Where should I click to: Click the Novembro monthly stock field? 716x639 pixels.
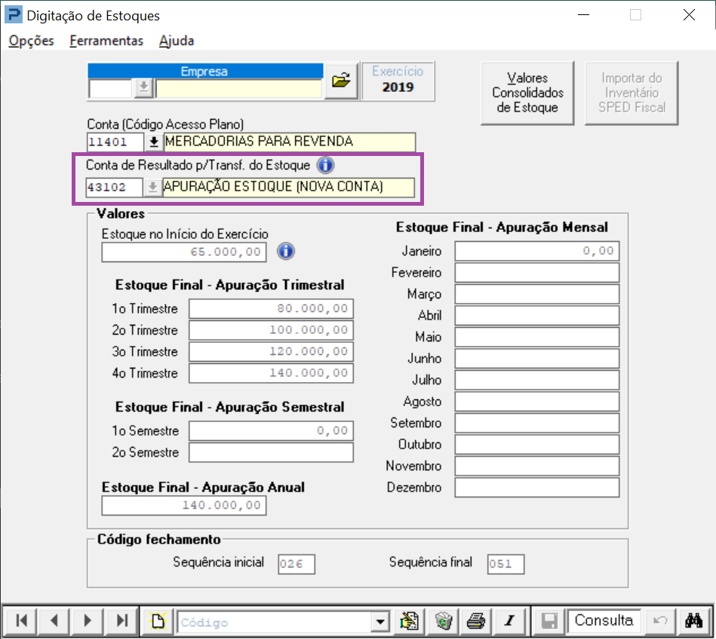click(x=537, y=466)
